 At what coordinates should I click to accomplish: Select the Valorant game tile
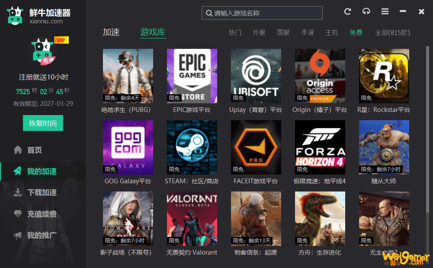[x=192, y=219]
